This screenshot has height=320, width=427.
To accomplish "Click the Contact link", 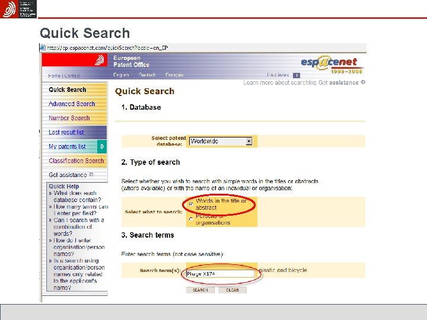I will [x=72, y=76].
